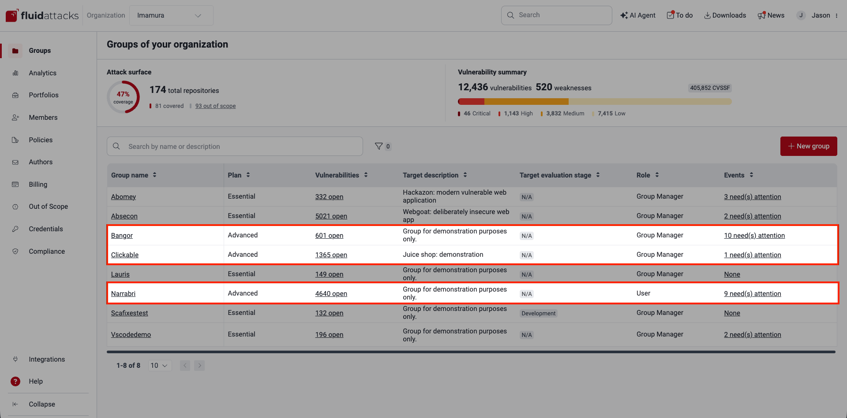847x418 pixels.
Task: Sort groups by Plan column
Action: point(239,175)
